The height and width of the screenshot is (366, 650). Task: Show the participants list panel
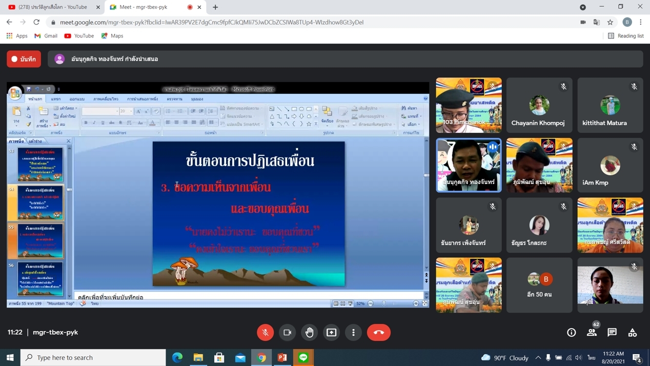592,332
